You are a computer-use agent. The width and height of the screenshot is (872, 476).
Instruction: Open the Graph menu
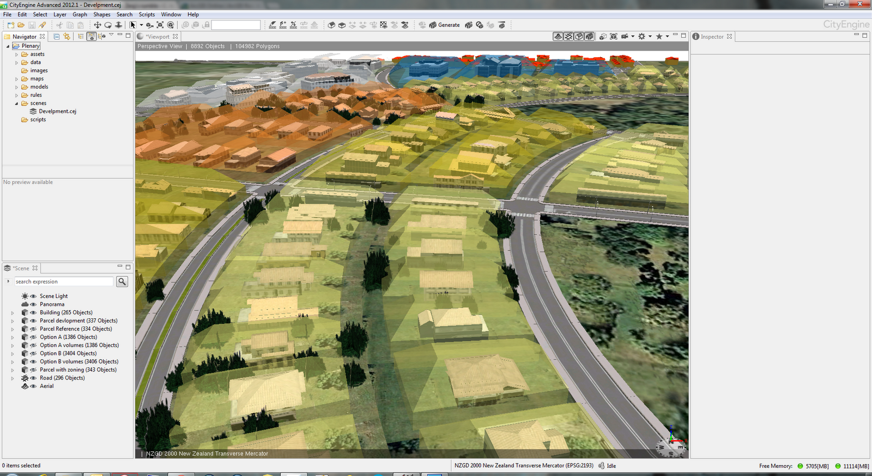80,15
